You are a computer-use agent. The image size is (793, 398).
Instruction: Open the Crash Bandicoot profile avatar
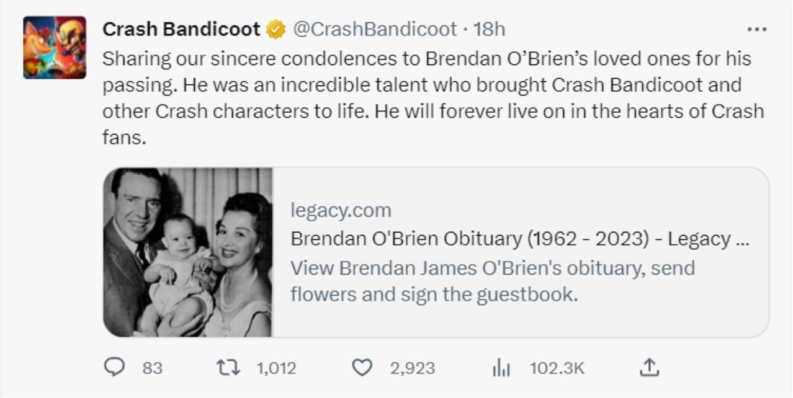tap(55, 48)
